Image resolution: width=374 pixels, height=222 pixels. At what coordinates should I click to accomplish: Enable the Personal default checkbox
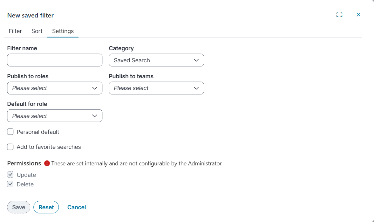click(x=10, y=132)
